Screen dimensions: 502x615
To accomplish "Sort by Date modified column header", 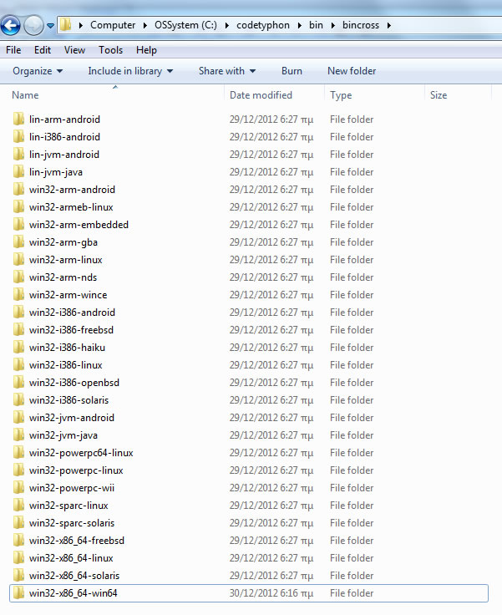I will click(x=261, y=95).
